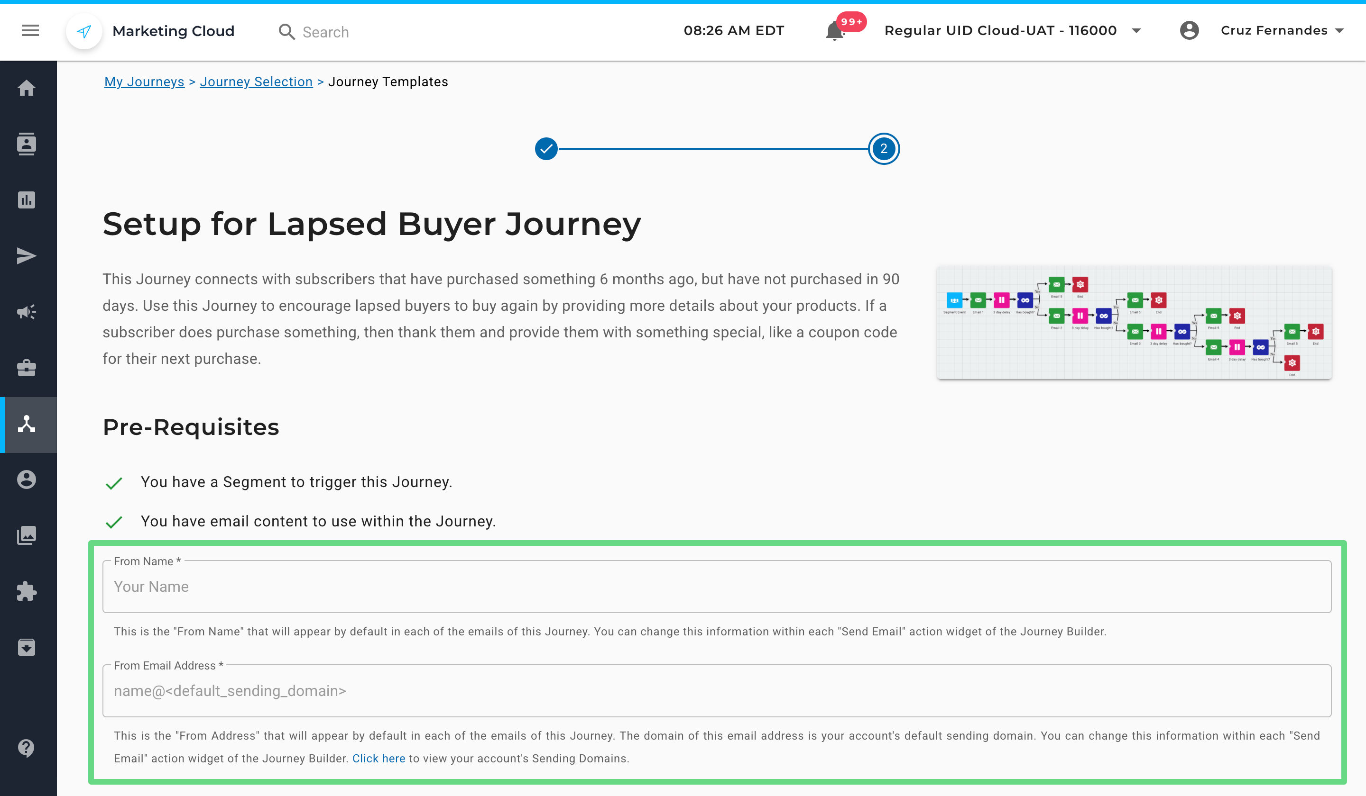Click the 99+ notification badge

851,22
